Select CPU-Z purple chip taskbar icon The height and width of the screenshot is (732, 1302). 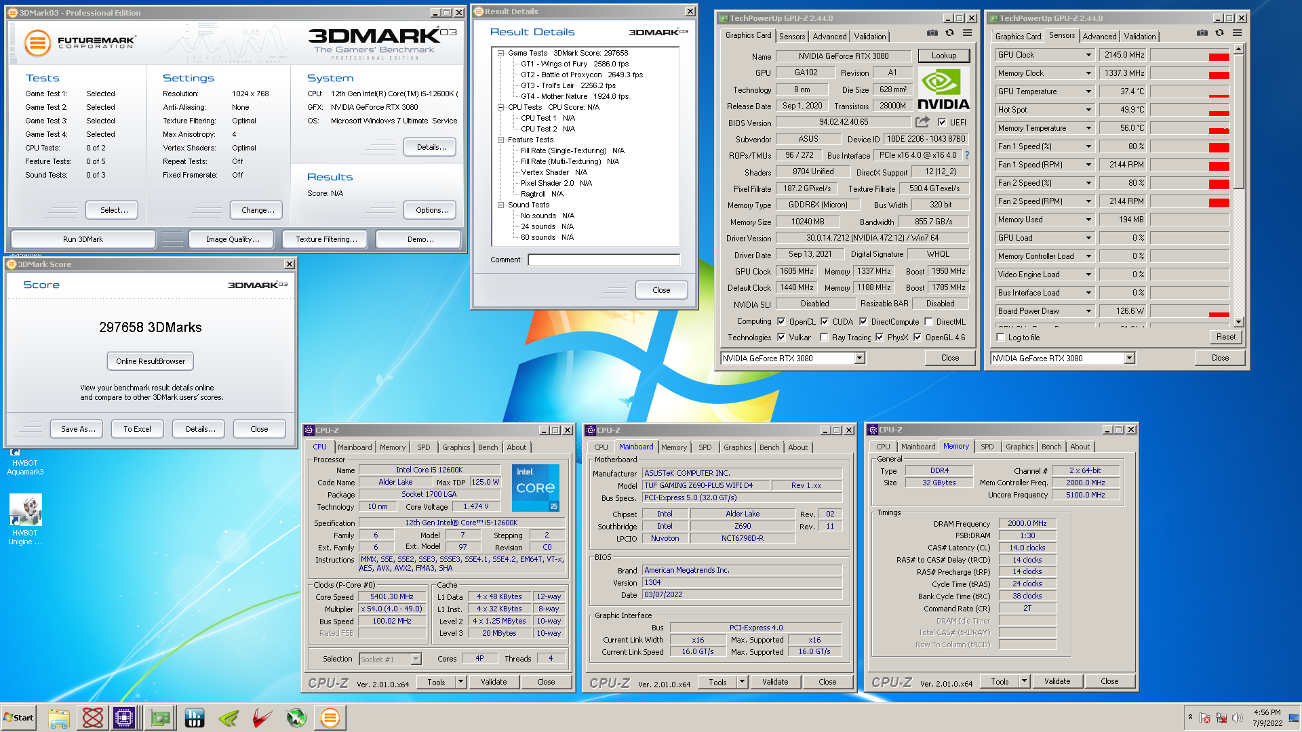(x=125, y=718)
